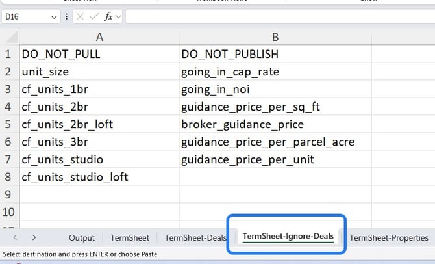Viewport: 435px width, 264px height.
Task: Select the cf_units_3br cell
Action: tap(99, 142)
